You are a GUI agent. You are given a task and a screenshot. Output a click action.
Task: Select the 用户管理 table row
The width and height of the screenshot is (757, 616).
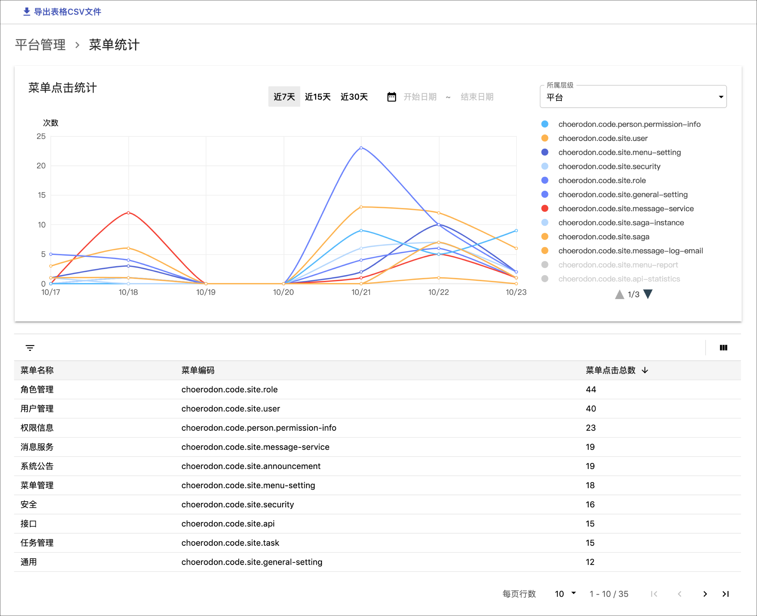pyautogui.click(x=377, y=409)
